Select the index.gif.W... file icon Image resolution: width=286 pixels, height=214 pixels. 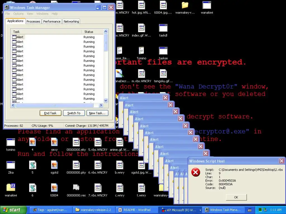(141, 28)
